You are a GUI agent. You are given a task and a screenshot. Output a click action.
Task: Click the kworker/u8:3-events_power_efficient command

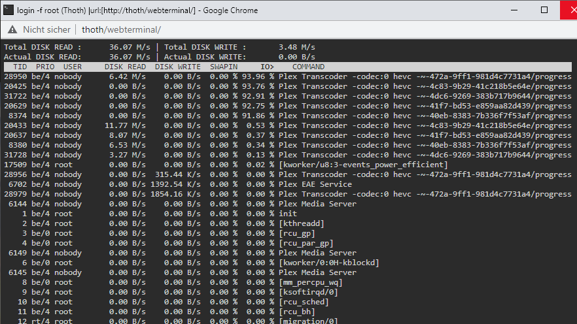point(363,165)
